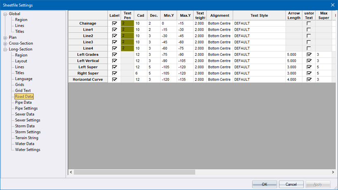Click the Alignment cell for Left Super
The height and width of the screenshot is (190, 338).
pyautogui.click(x=219, y=67)
